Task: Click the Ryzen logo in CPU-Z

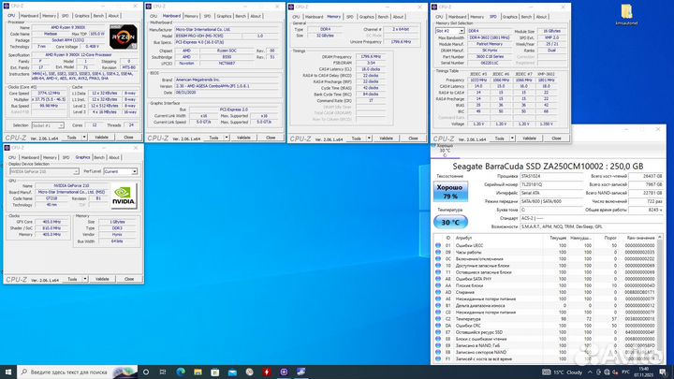Action: [x=124, y=36]
